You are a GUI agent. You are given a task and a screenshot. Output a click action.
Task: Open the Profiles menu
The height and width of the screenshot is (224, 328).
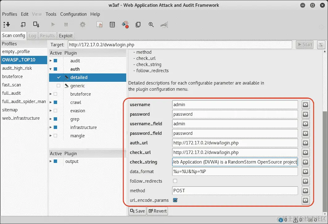point(10,14)
